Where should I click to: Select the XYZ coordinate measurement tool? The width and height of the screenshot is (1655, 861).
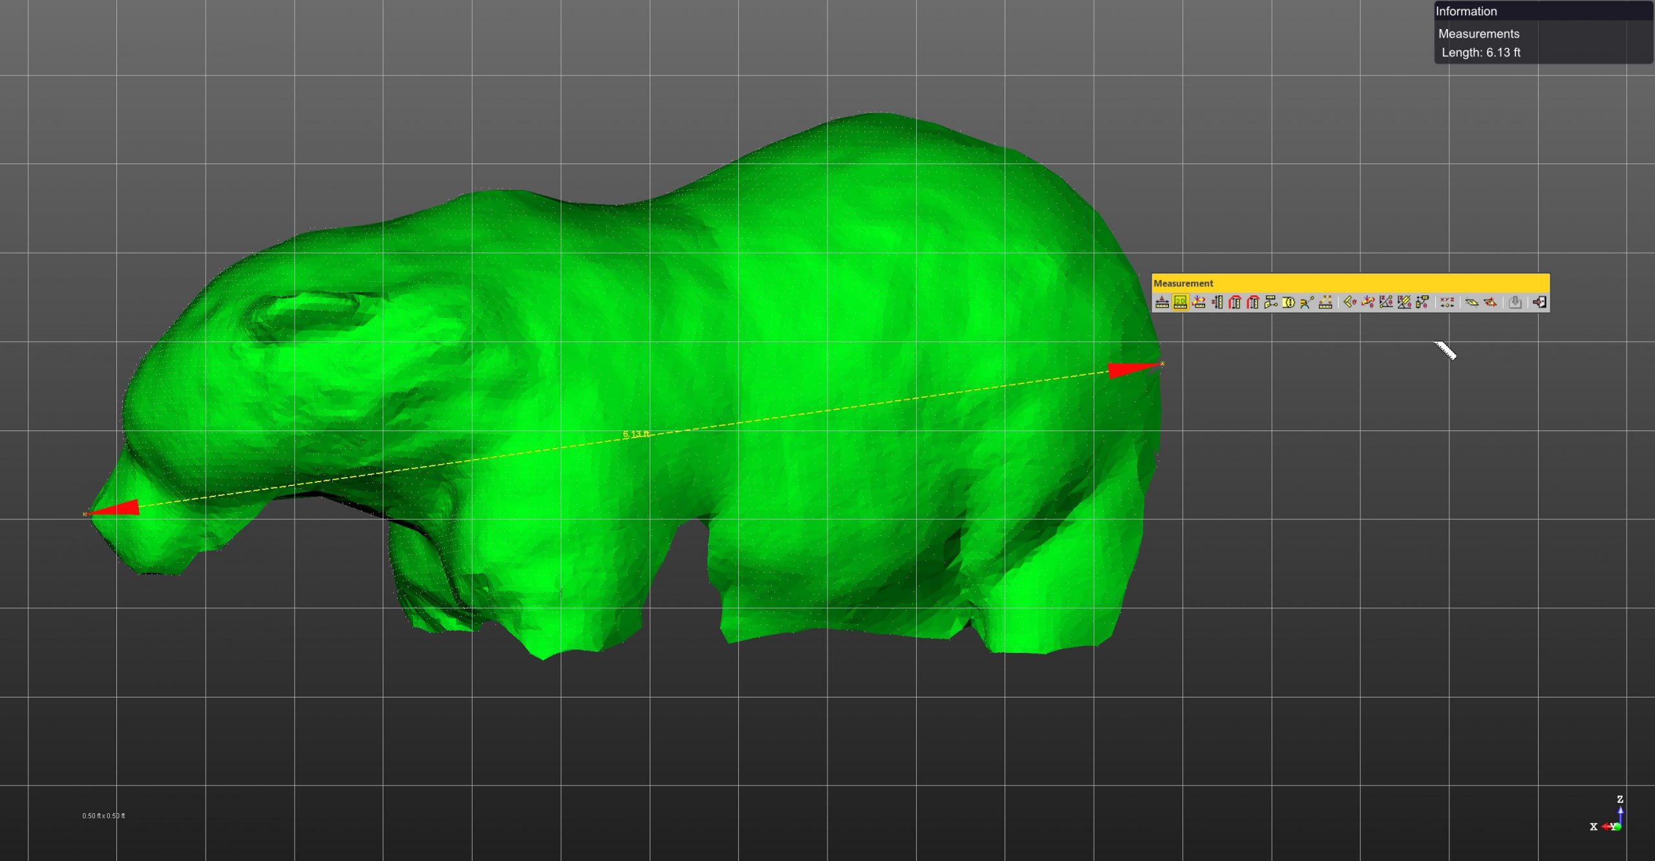coord(1448,303)
